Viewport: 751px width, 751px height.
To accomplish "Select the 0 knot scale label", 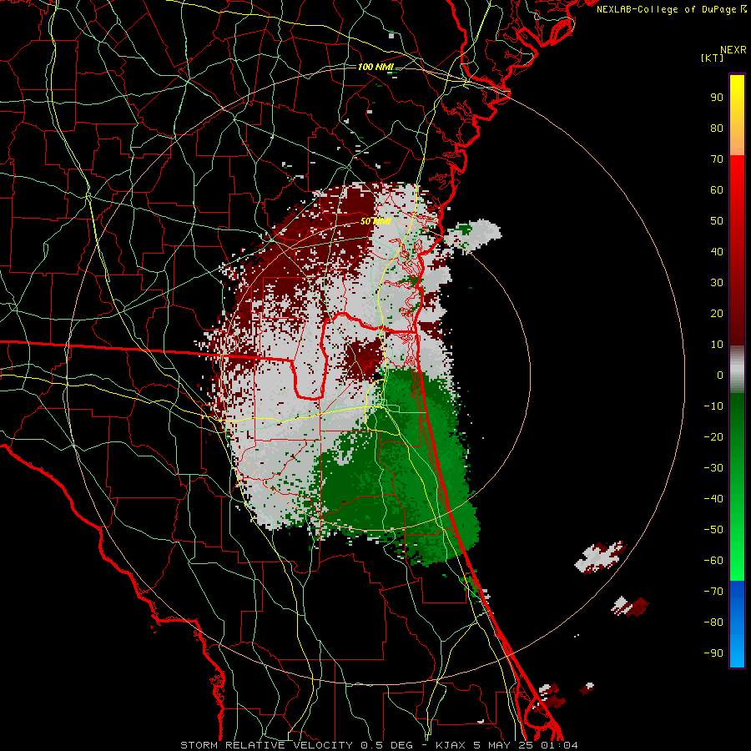I will (x=720, y=375).
